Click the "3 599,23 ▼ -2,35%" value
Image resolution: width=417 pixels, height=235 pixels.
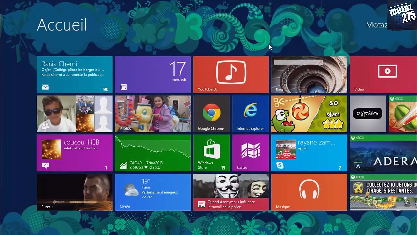[145, 168]
